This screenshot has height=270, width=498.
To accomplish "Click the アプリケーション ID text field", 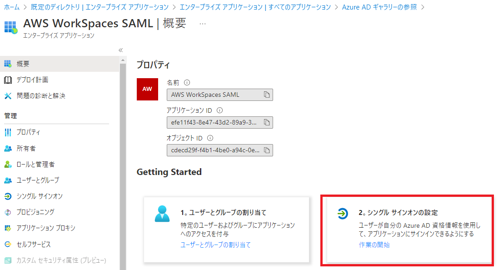I will 220,122.
